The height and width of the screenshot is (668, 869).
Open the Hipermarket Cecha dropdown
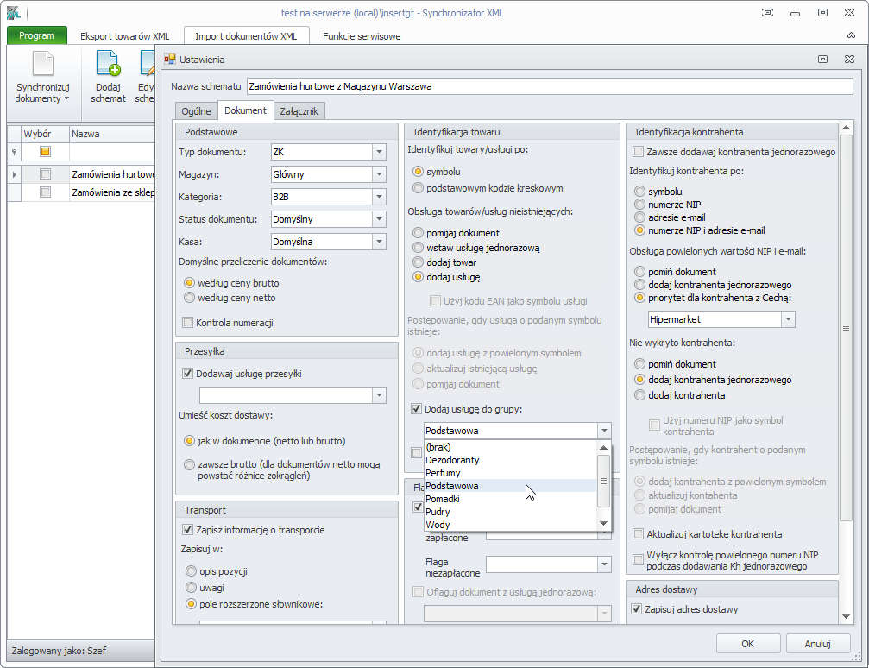(788, 319)
